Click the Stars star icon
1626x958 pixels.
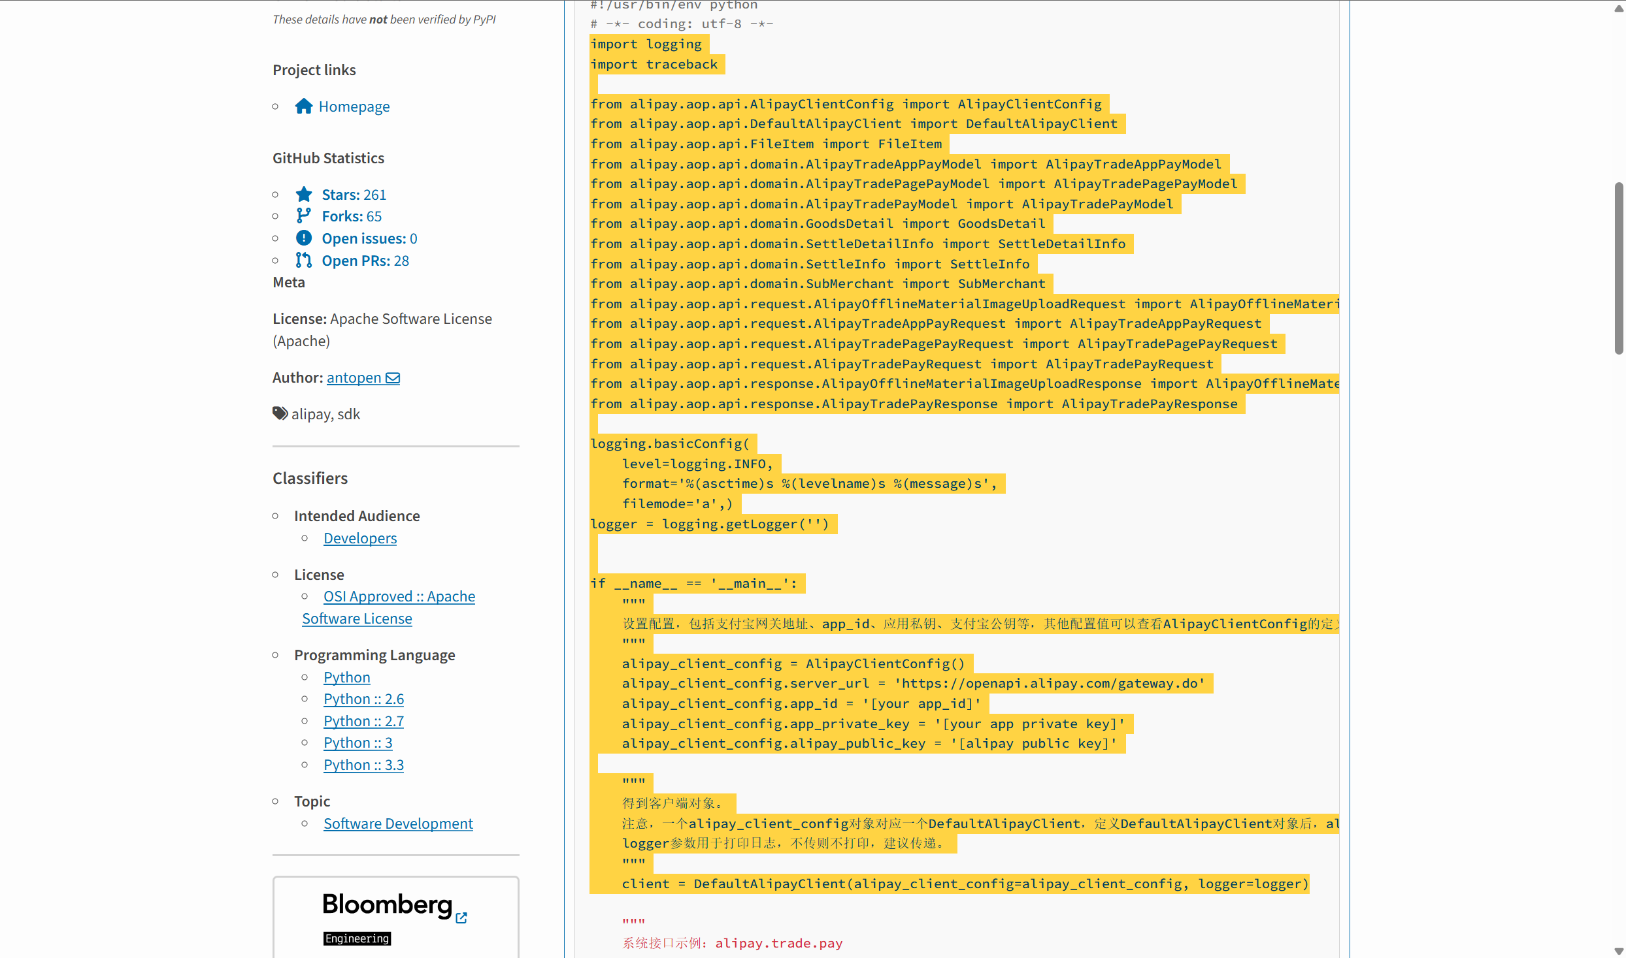pos(303,195)
